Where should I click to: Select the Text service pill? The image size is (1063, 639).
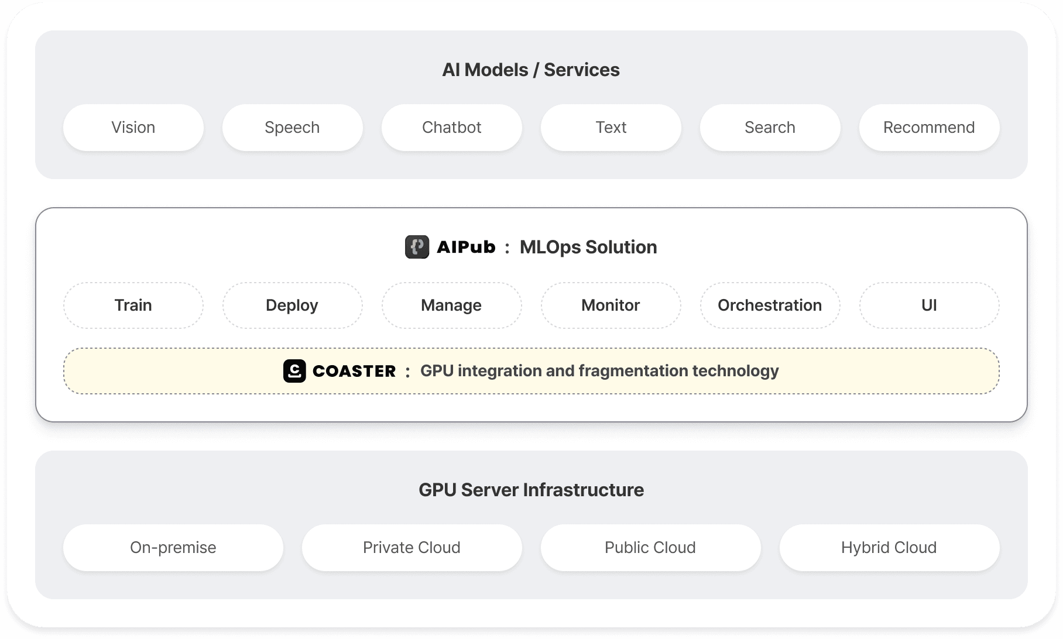611,128
